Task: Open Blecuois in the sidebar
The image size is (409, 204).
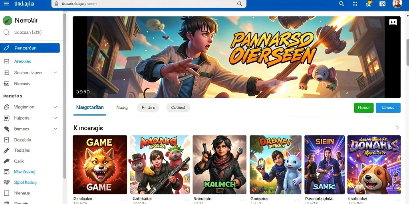Action: [x=22, y=84]
